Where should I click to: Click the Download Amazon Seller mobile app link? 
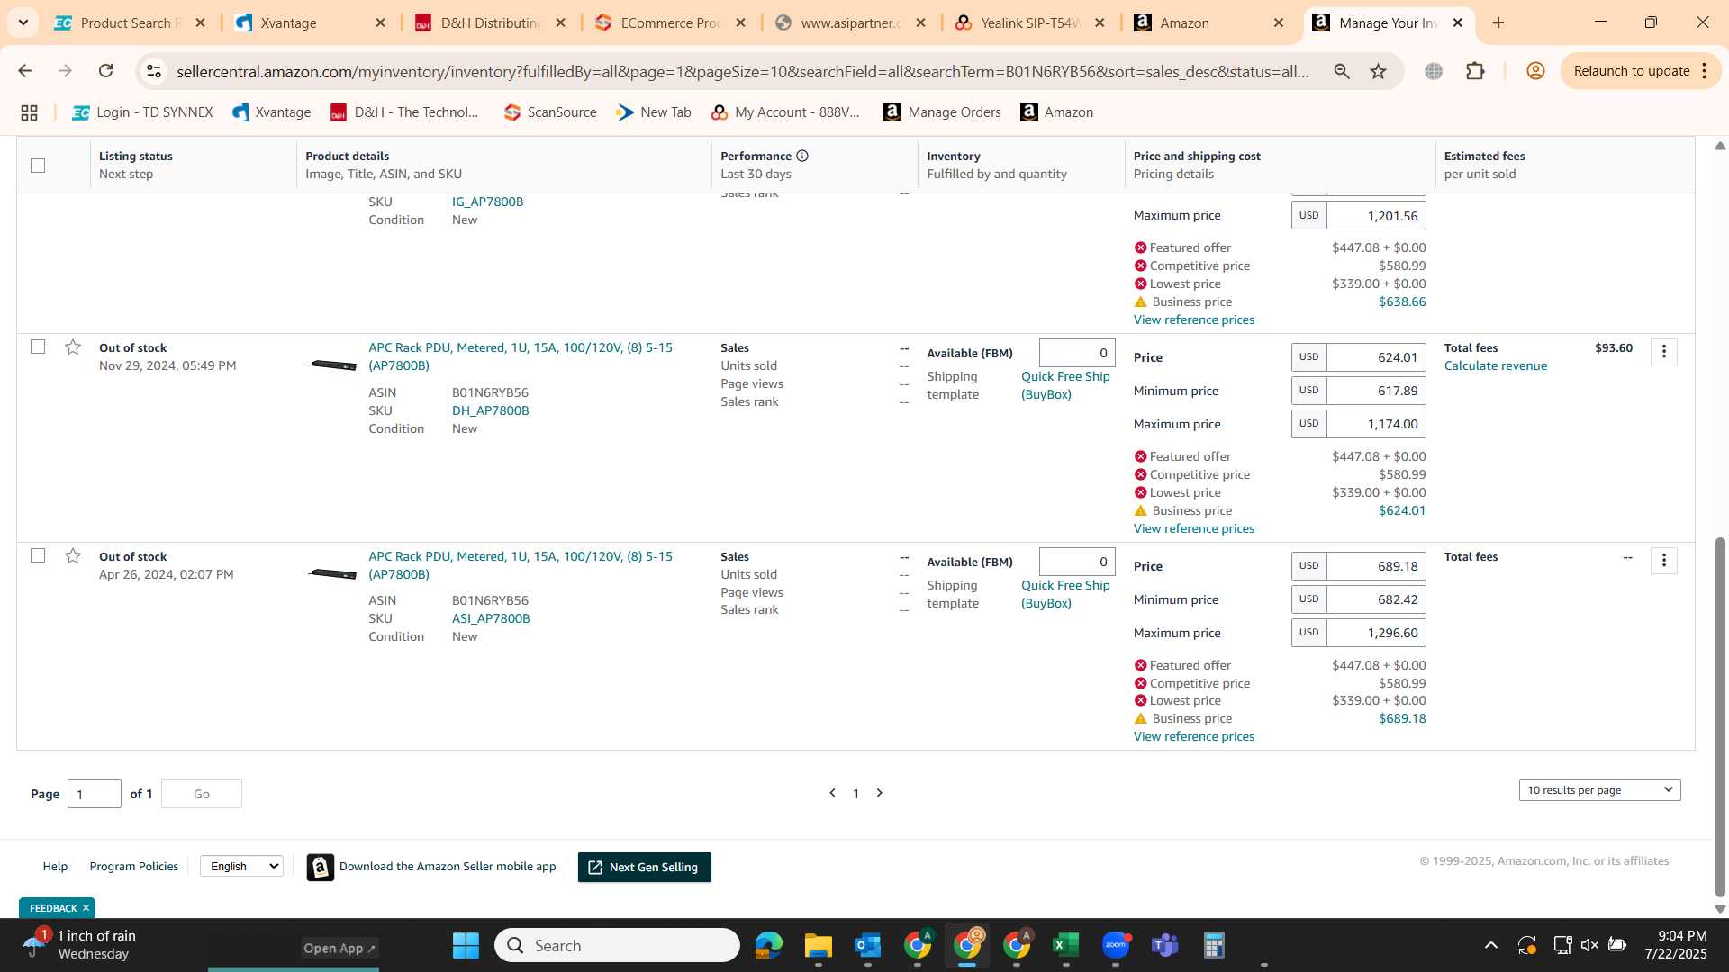click(x=432, y=867)
